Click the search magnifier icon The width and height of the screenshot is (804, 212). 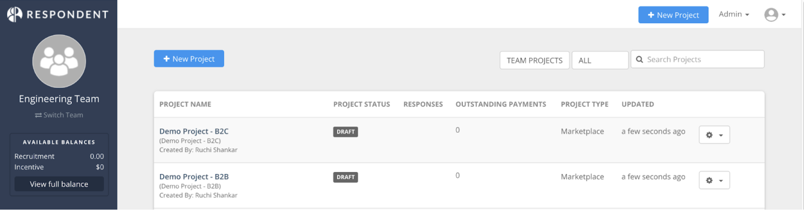[x=639, y=59]
